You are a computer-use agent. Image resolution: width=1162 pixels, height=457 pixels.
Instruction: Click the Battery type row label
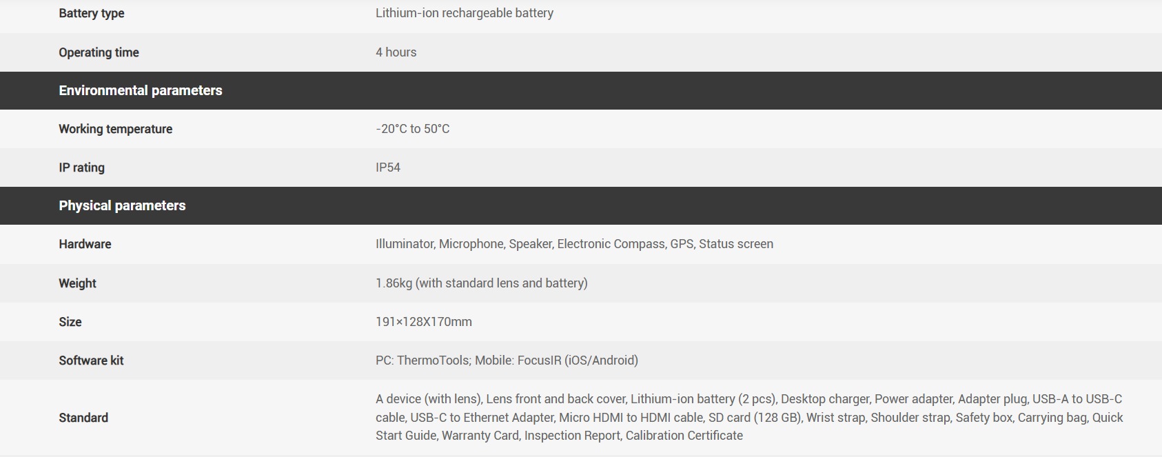[x=92, y=13]
